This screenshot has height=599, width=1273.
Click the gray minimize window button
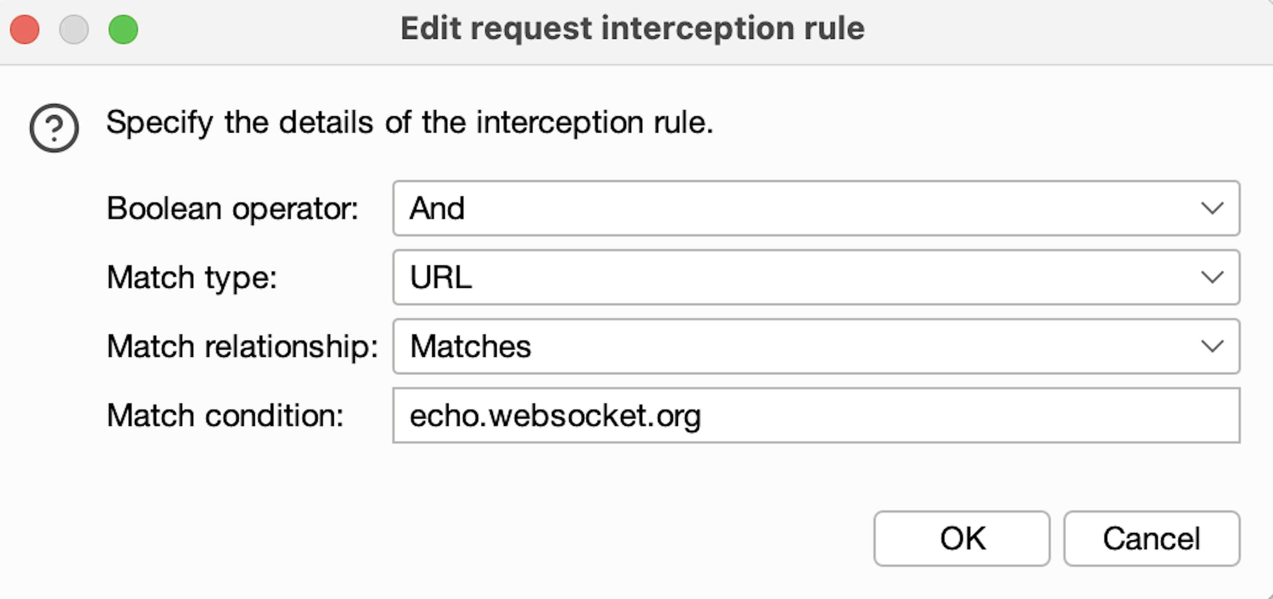74,29
